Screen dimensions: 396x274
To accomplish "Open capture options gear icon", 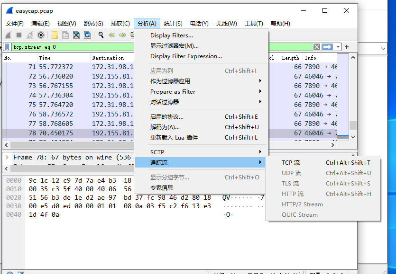I will (x=41, y=35).
